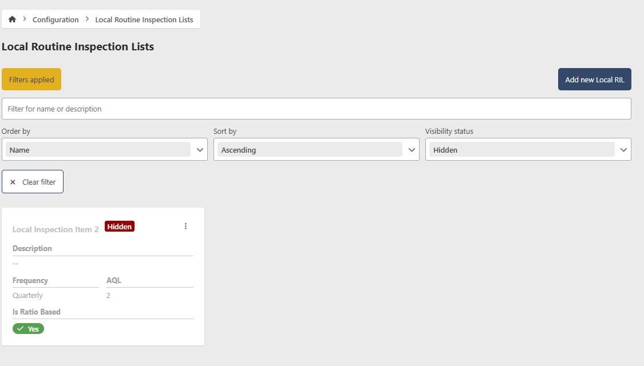Viewport: 644px width, 366px height.
Task: Click the chevron after the home breadcrumb
Action: (x=23, y=19)
